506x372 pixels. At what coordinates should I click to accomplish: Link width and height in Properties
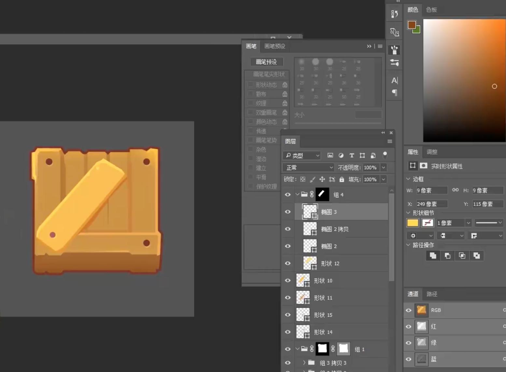click(x=455, y=190)
